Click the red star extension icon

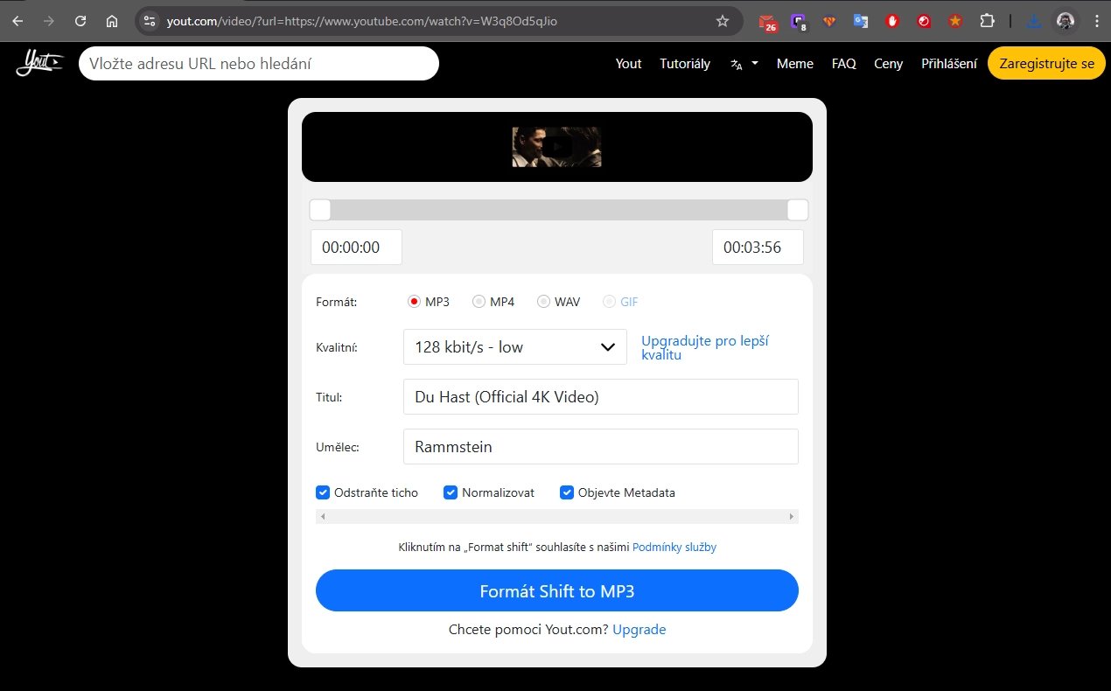tap(955, 21)
